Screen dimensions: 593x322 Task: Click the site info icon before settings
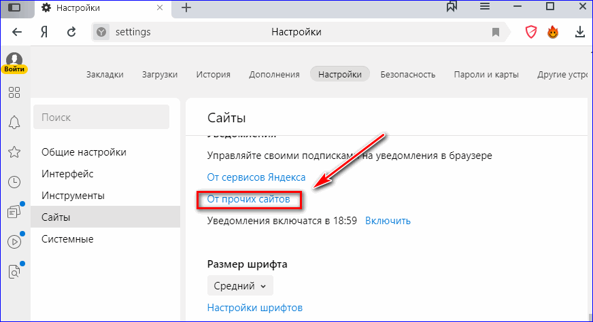click(x=101, y=32)
